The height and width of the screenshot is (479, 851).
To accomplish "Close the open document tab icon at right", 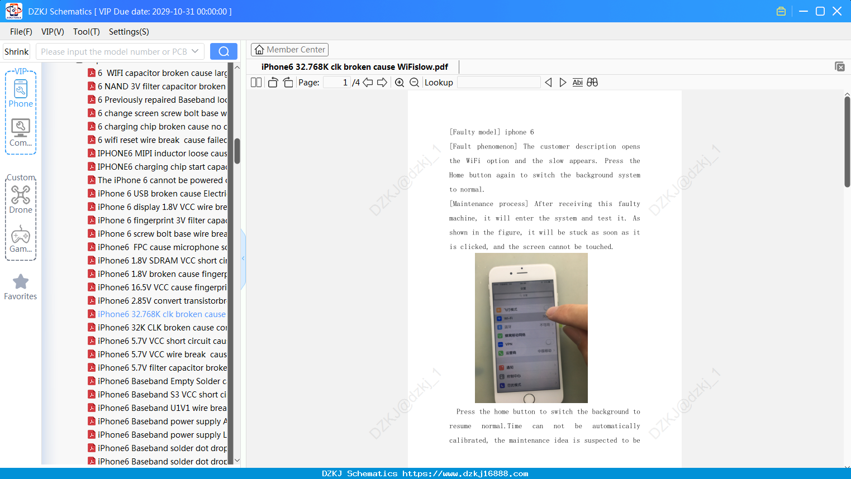I will [x=840, y=66].
